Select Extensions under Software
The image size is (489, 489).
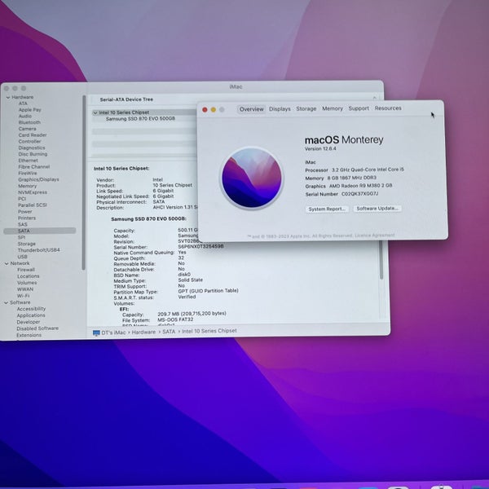[29, 335]
